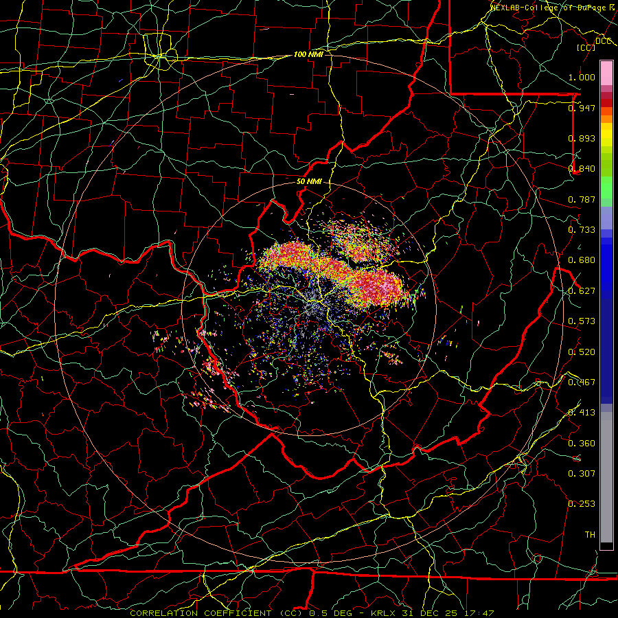
Task: Click the light pink top legend swatch
Action: click(606, 73)
